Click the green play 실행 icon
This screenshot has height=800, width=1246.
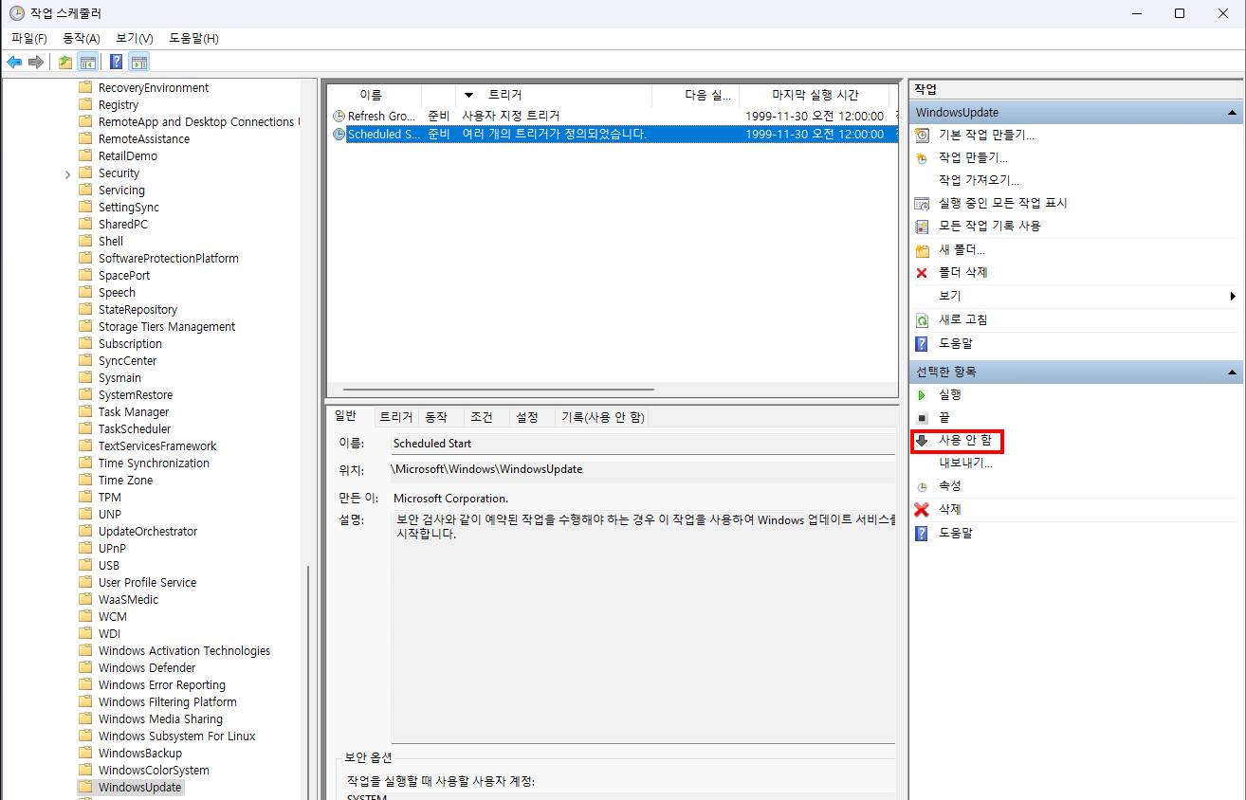pos(922,394)
